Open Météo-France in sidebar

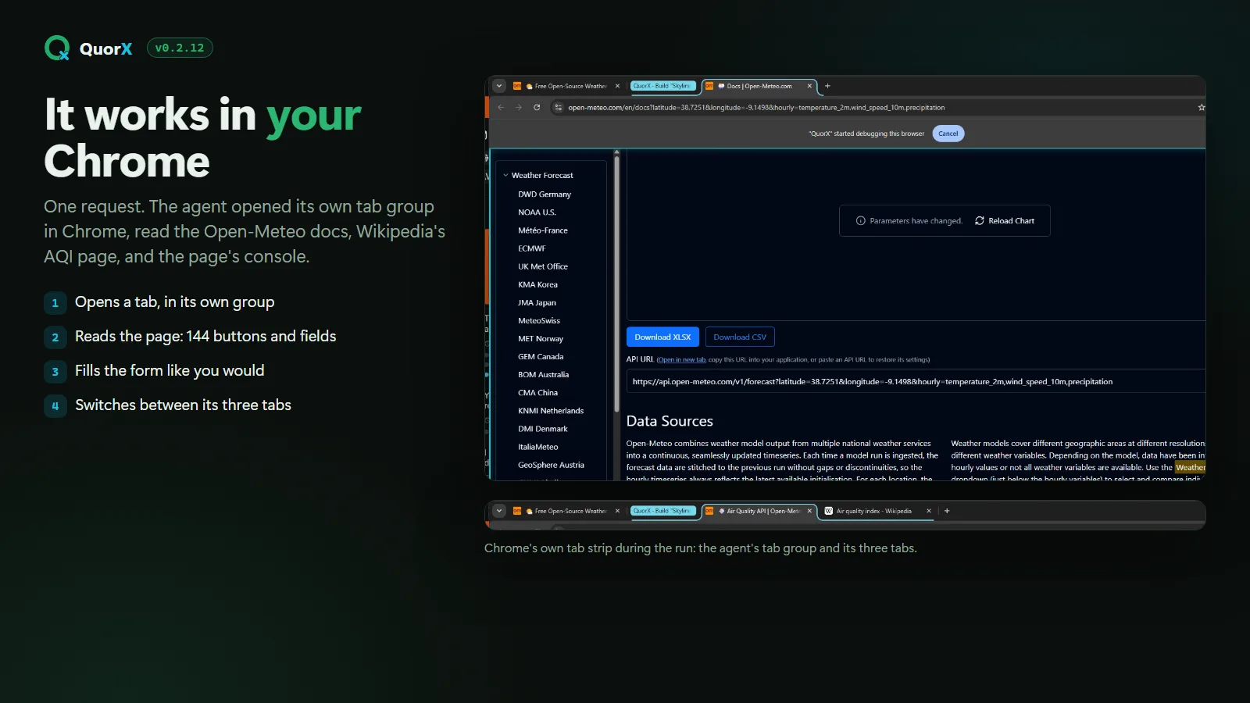[x=543, y=230]
